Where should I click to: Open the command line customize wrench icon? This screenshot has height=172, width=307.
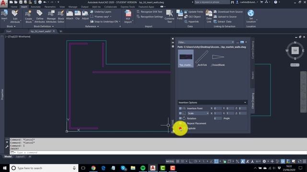click(x=7, y=147)
